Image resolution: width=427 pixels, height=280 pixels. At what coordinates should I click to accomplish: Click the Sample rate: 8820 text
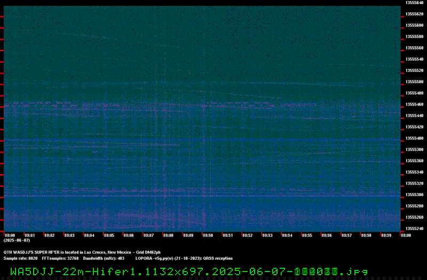[20, 258]
